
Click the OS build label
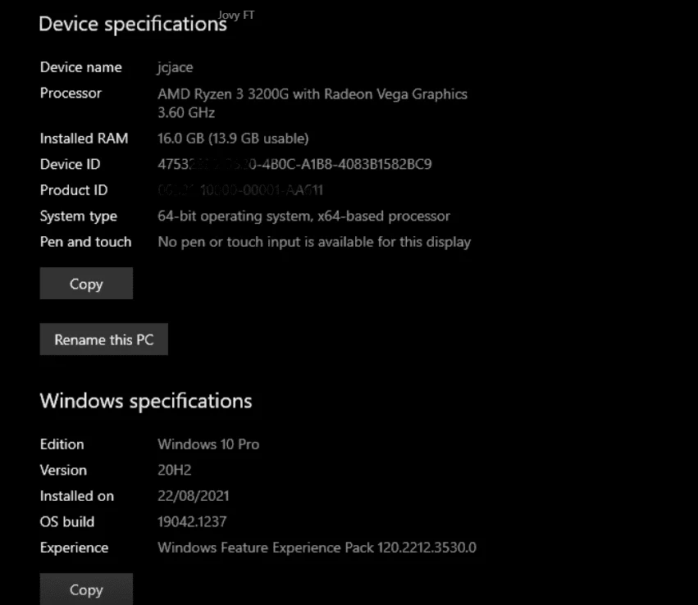click(x=66, y=522)
